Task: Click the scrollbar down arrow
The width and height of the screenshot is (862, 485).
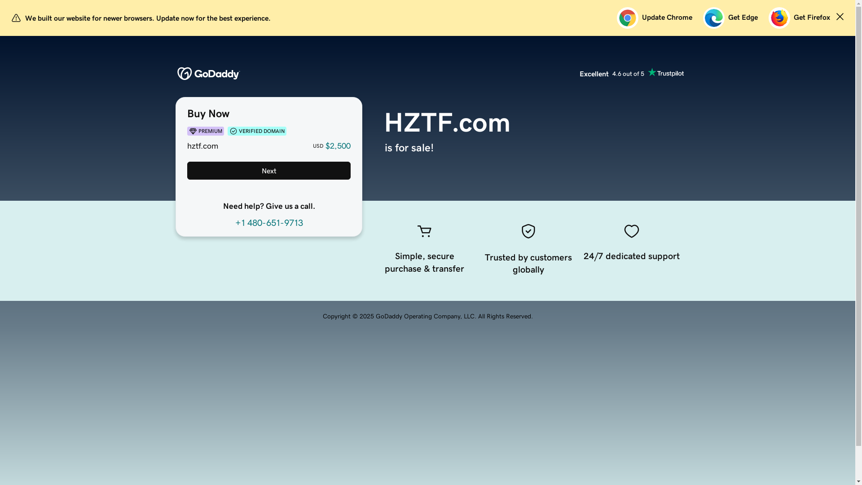Action: [858, 482]
